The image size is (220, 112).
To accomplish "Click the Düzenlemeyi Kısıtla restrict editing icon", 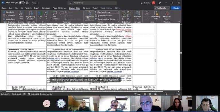I will [x=156, y=15].
